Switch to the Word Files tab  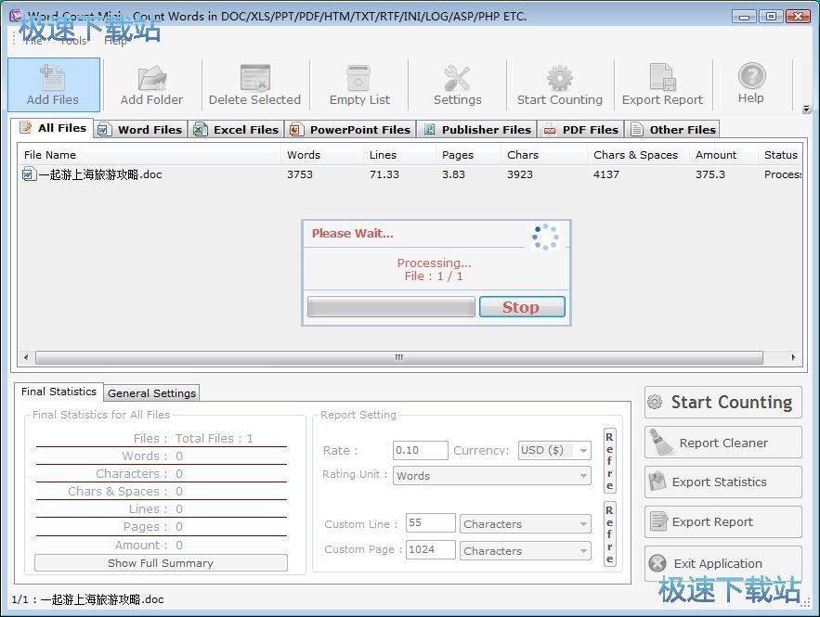(140, 130)
